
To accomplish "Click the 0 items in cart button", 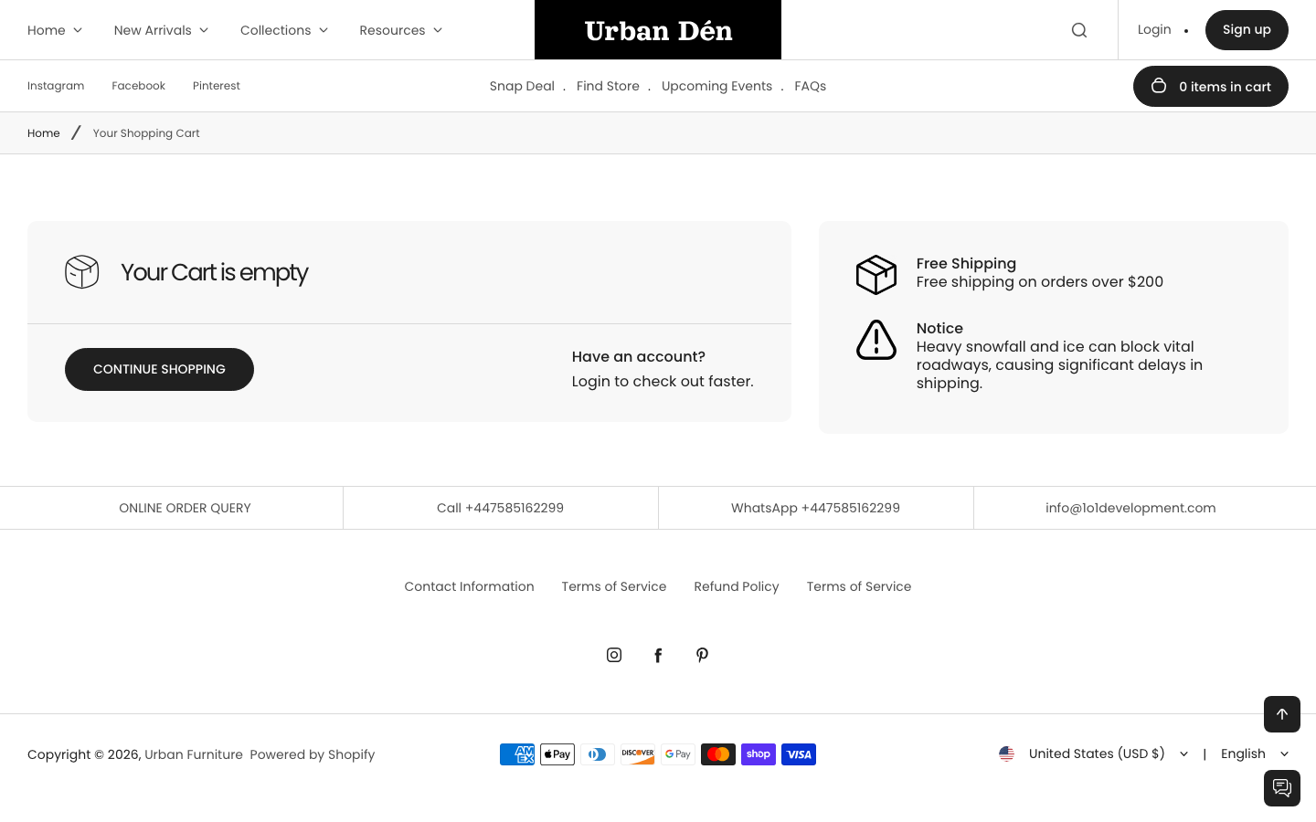I will tap(1211, 86).
